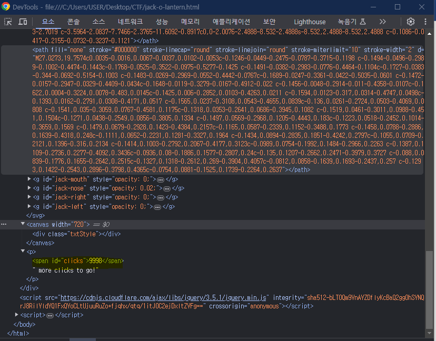The image size is (436, 341).
Task: Collapse the p element node
Action: pos(23,251)
